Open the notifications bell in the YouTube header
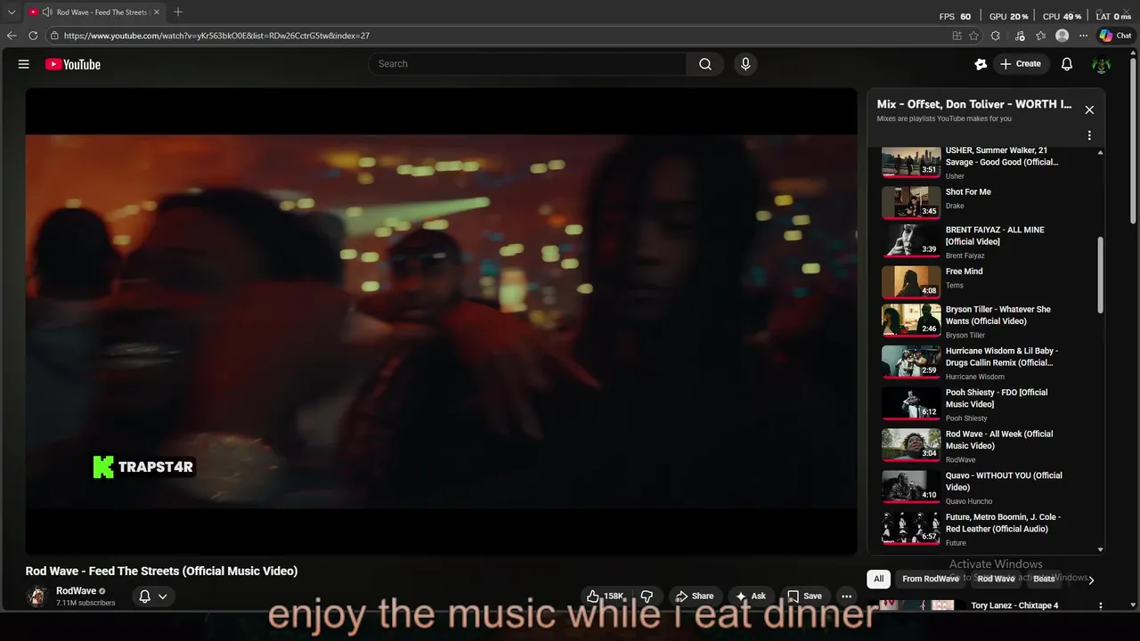 1067,64
